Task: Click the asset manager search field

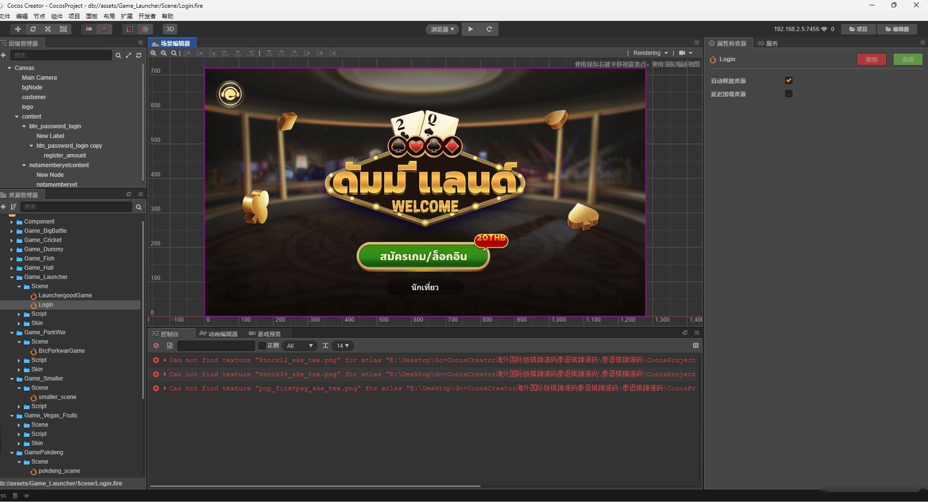Action: pyautogui.click(x=76, y=207)
